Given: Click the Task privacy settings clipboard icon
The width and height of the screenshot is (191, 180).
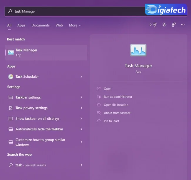Looking at the screenshot, I should [11, 108].
